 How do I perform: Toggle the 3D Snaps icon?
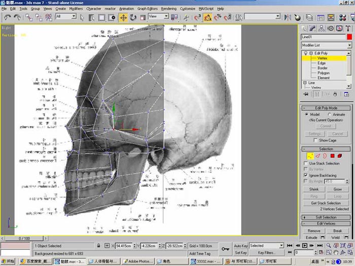[x=198, y=17]
